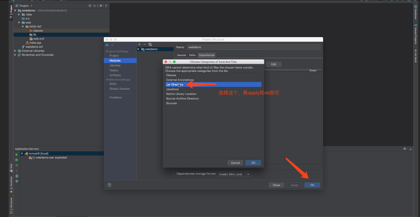The image size is (420, 217).
Task: Collapse the WEB-INF folder
Action: click(23, 27)
